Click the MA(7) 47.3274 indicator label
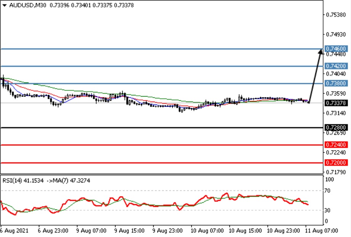 [71, 181]
